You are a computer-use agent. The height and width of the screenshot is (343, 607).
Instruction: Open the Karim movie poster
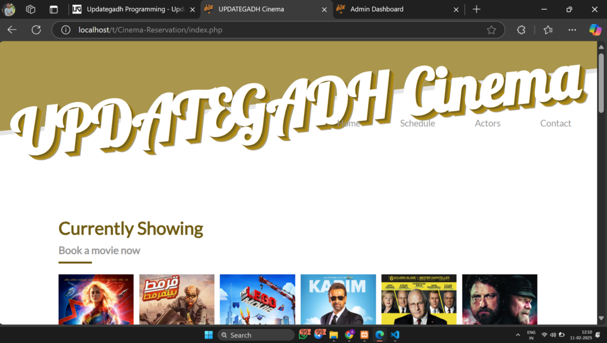click(x=338, y=299)
